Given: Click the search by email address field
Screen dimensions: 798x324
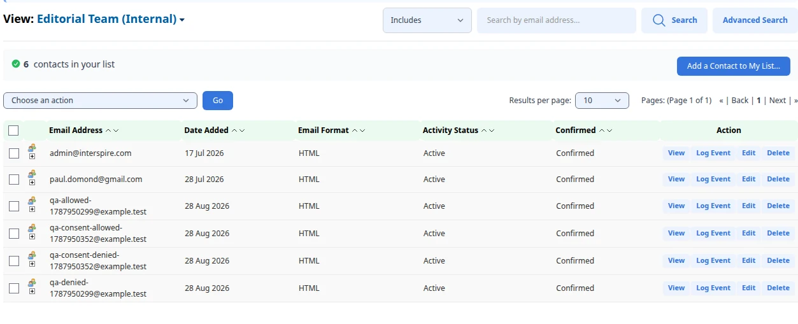Looking at the screenshot, I should click(x=557, y=20).
